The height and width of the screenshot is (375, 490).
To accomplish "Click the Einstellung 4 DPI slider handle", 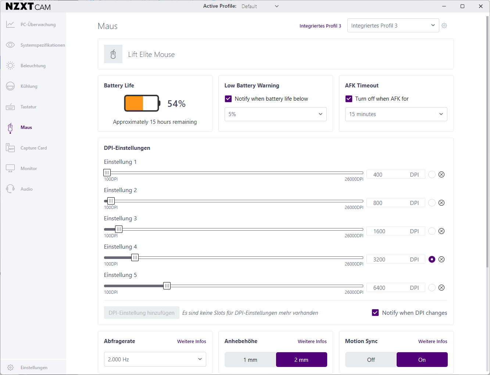I will point(135,257).
